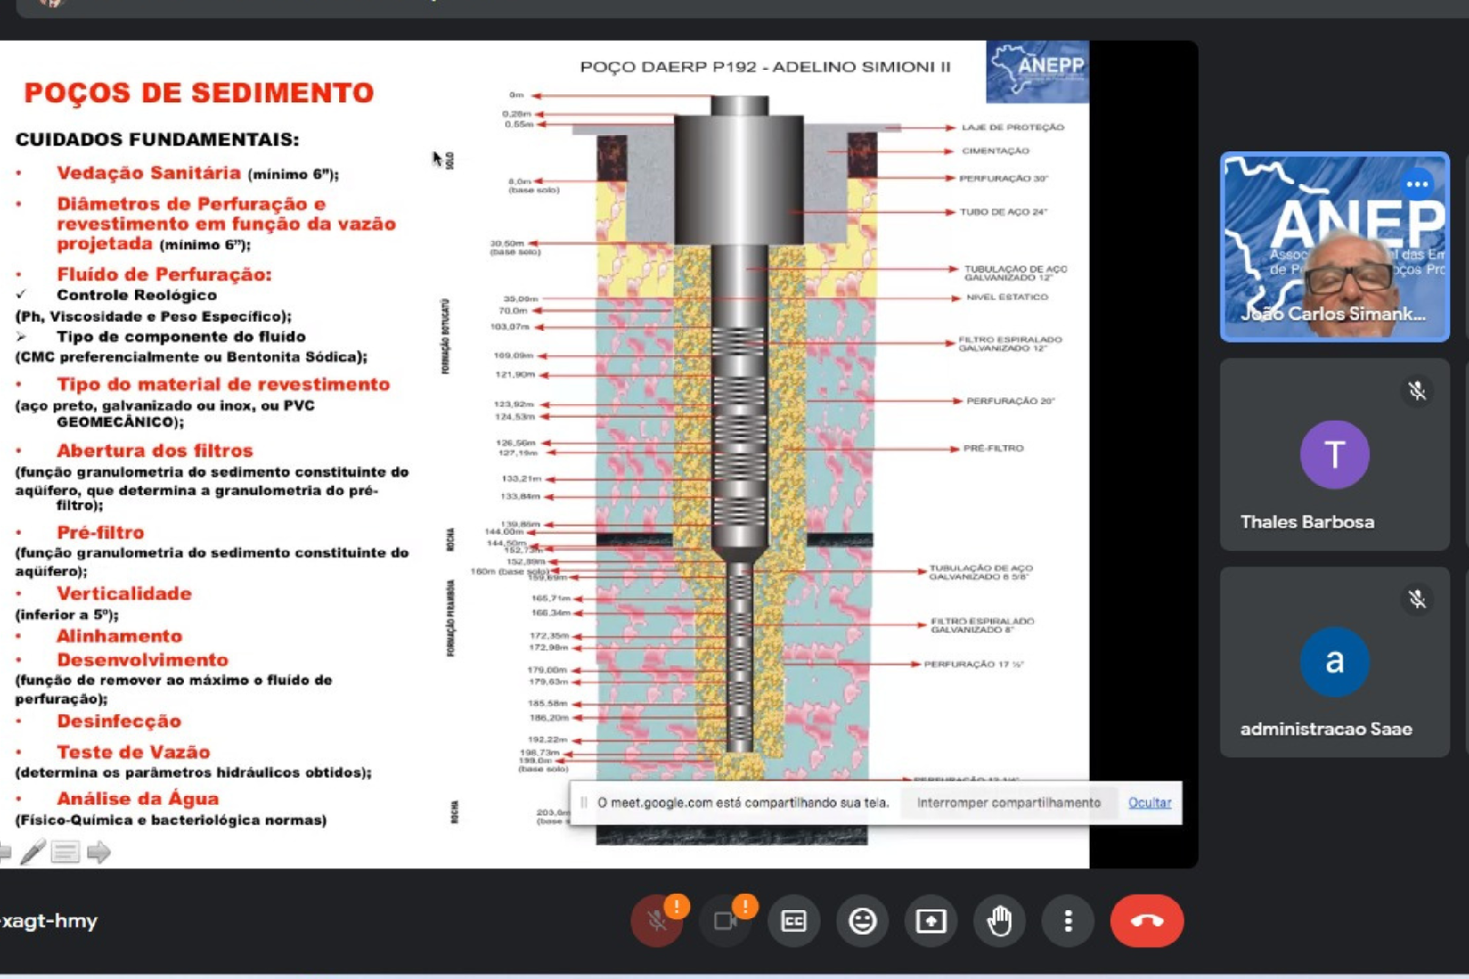
Task: Open the emoji reactions button
Action: [862, 921]
